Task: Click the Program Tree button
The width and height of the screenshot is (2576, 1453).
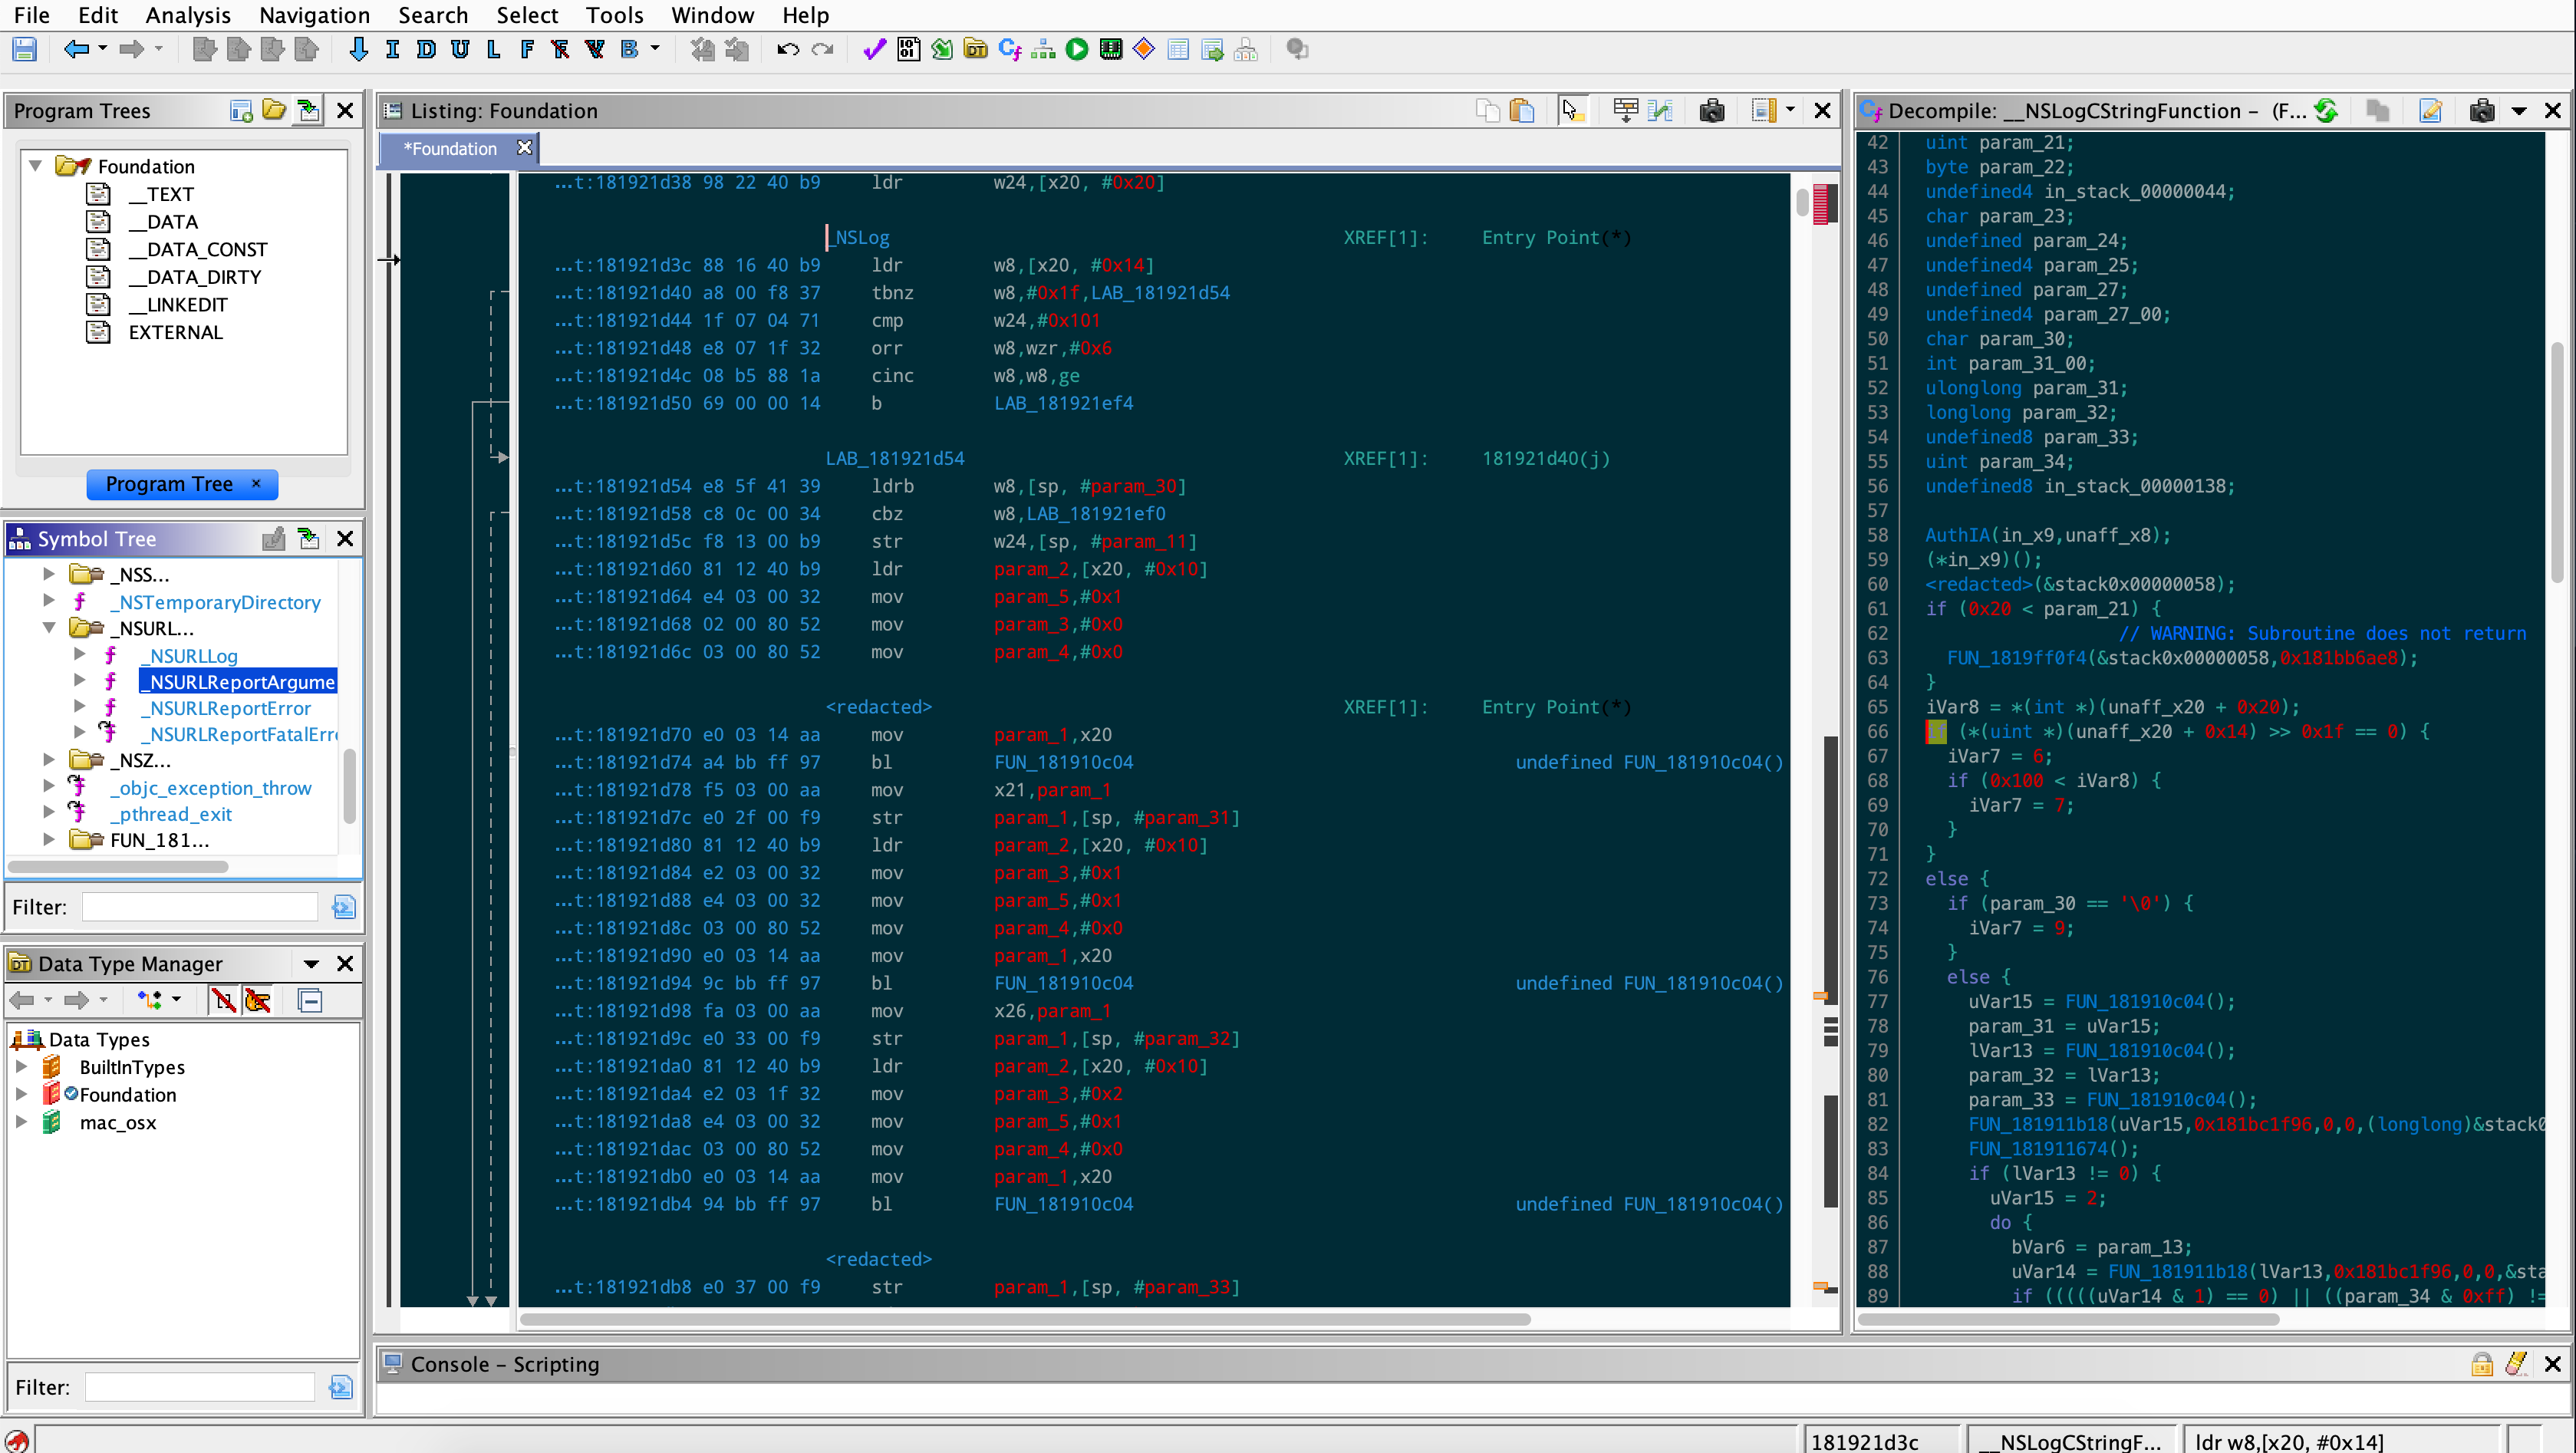Action: click(169, 484)
